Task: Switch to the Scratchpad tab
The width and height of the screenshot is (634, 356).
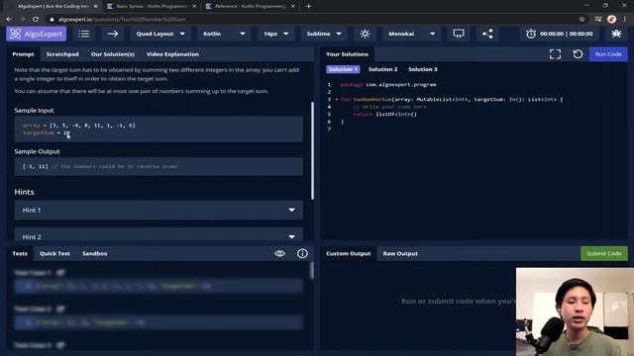Action: pyautogui.click(x=62, y=54)
